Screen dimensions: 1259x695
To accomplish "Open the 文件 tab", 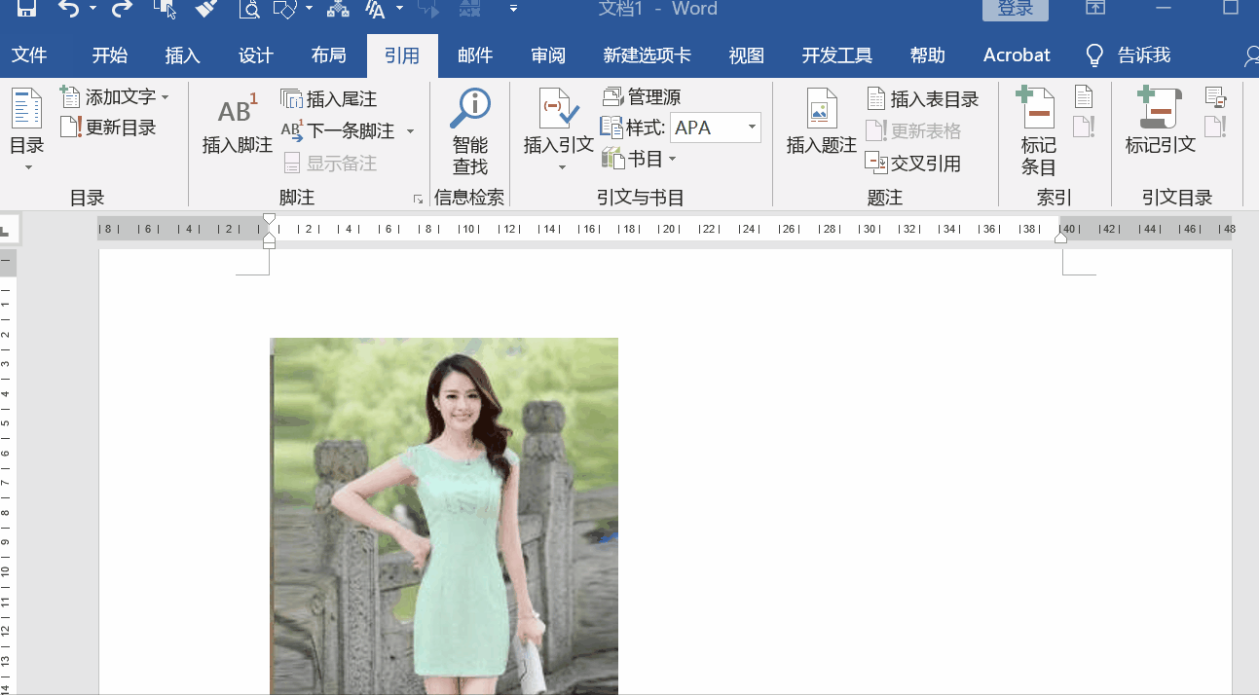I will click(x=29, y=55).
